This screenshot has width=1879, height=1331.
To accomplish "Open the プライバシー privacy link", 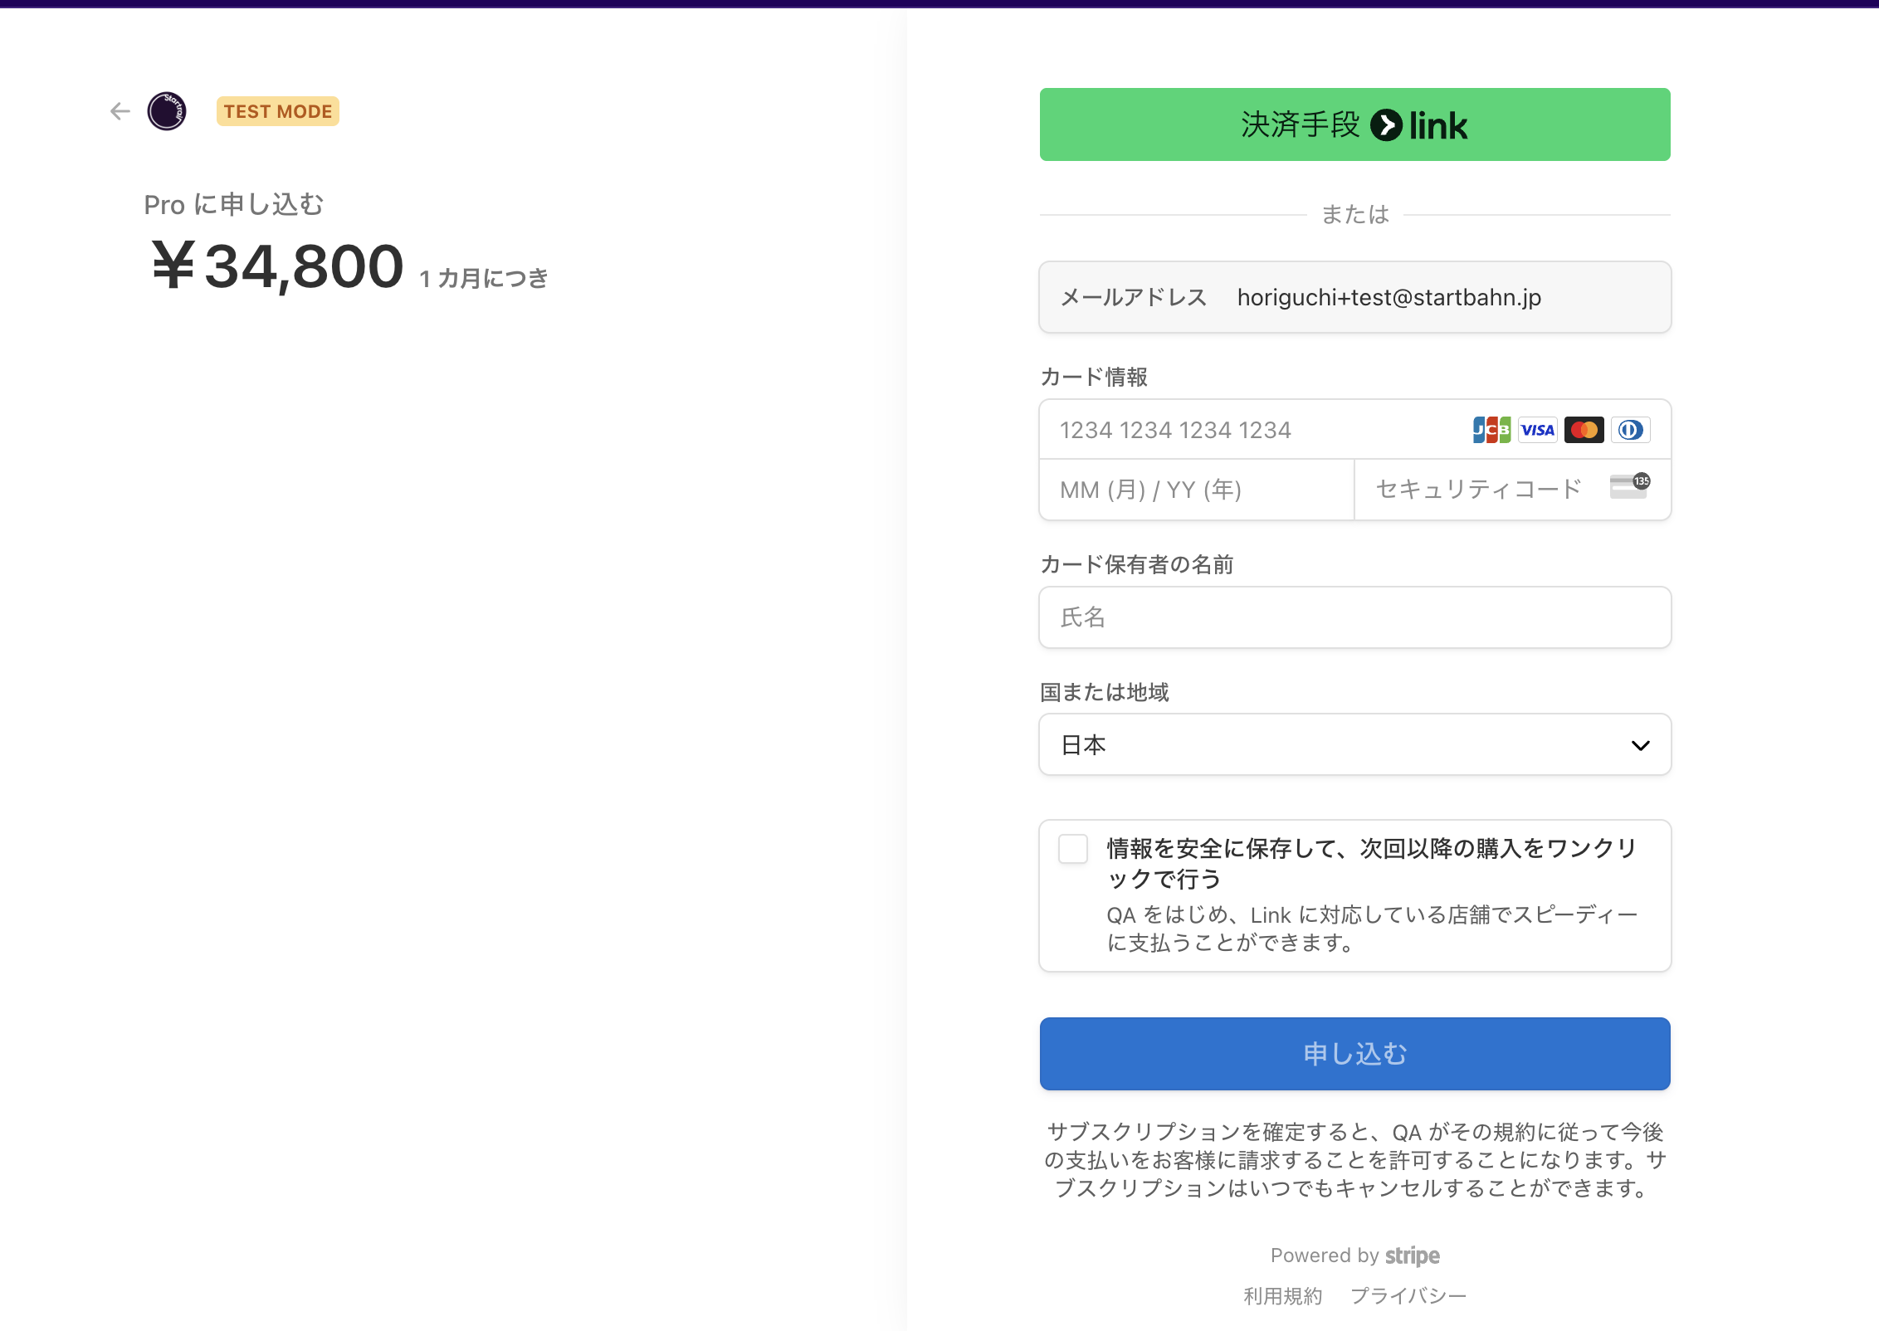I will point(1408,1296).
